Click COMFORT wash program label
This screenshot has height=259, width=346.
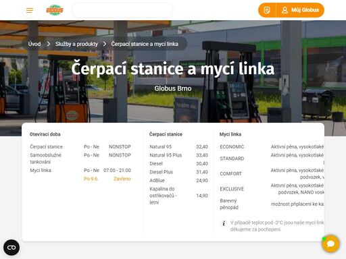pyautogui.click(x=230, y=174)
